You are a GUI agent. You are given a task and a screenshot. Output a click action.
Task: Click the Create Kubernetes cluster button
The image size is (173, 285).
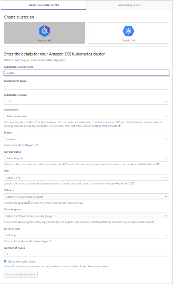click(x=21, y=274)
